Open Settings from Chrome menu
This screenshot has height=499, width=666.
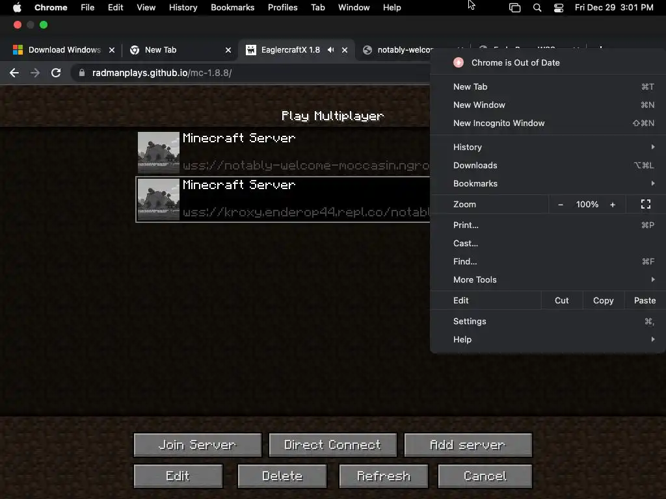[x=548, y=322]
